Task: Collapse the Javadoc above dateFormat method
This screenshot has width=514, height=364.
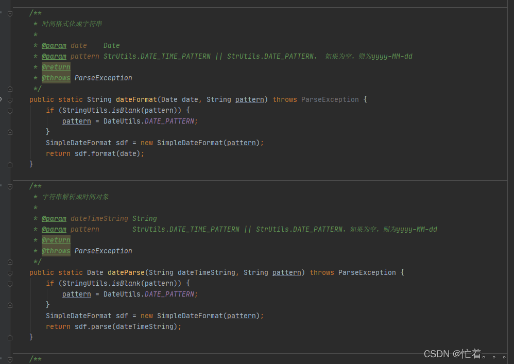Action: tap(10, 14)
